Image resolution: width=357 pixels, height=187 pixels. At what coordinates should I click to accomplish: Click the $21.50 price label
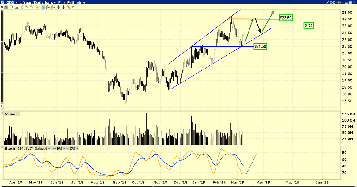260,47
